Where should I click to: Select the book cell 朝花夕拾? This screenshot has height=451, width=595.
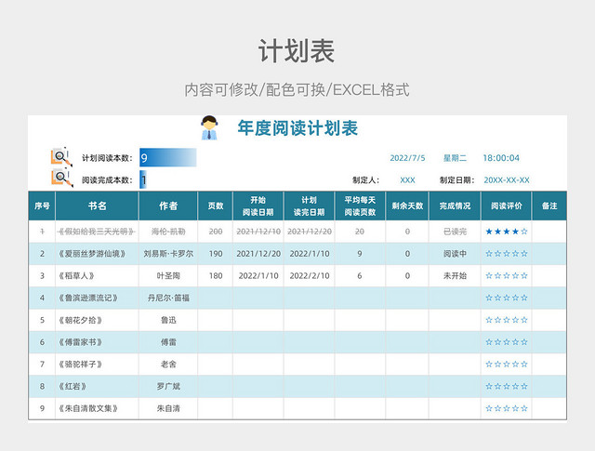point(97,320)
